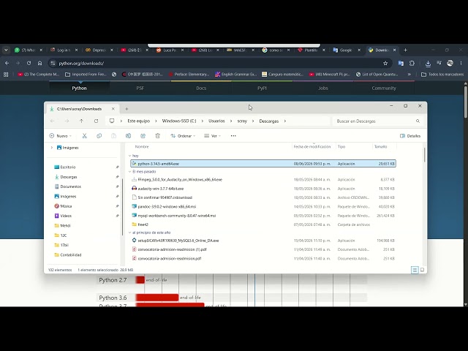The image size is (468, 351).
Task: Expand the Imágenes tree node
Action: click(x=52, y=148)
